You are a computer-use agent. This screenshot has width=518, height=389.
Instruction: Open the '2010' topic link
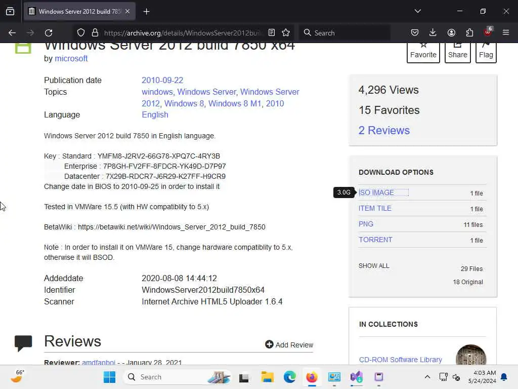coord(275,103)
